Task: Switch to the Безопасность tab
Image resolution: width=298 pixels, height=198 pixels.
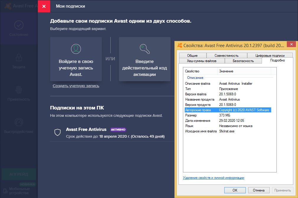Action: tap(243, 61)
